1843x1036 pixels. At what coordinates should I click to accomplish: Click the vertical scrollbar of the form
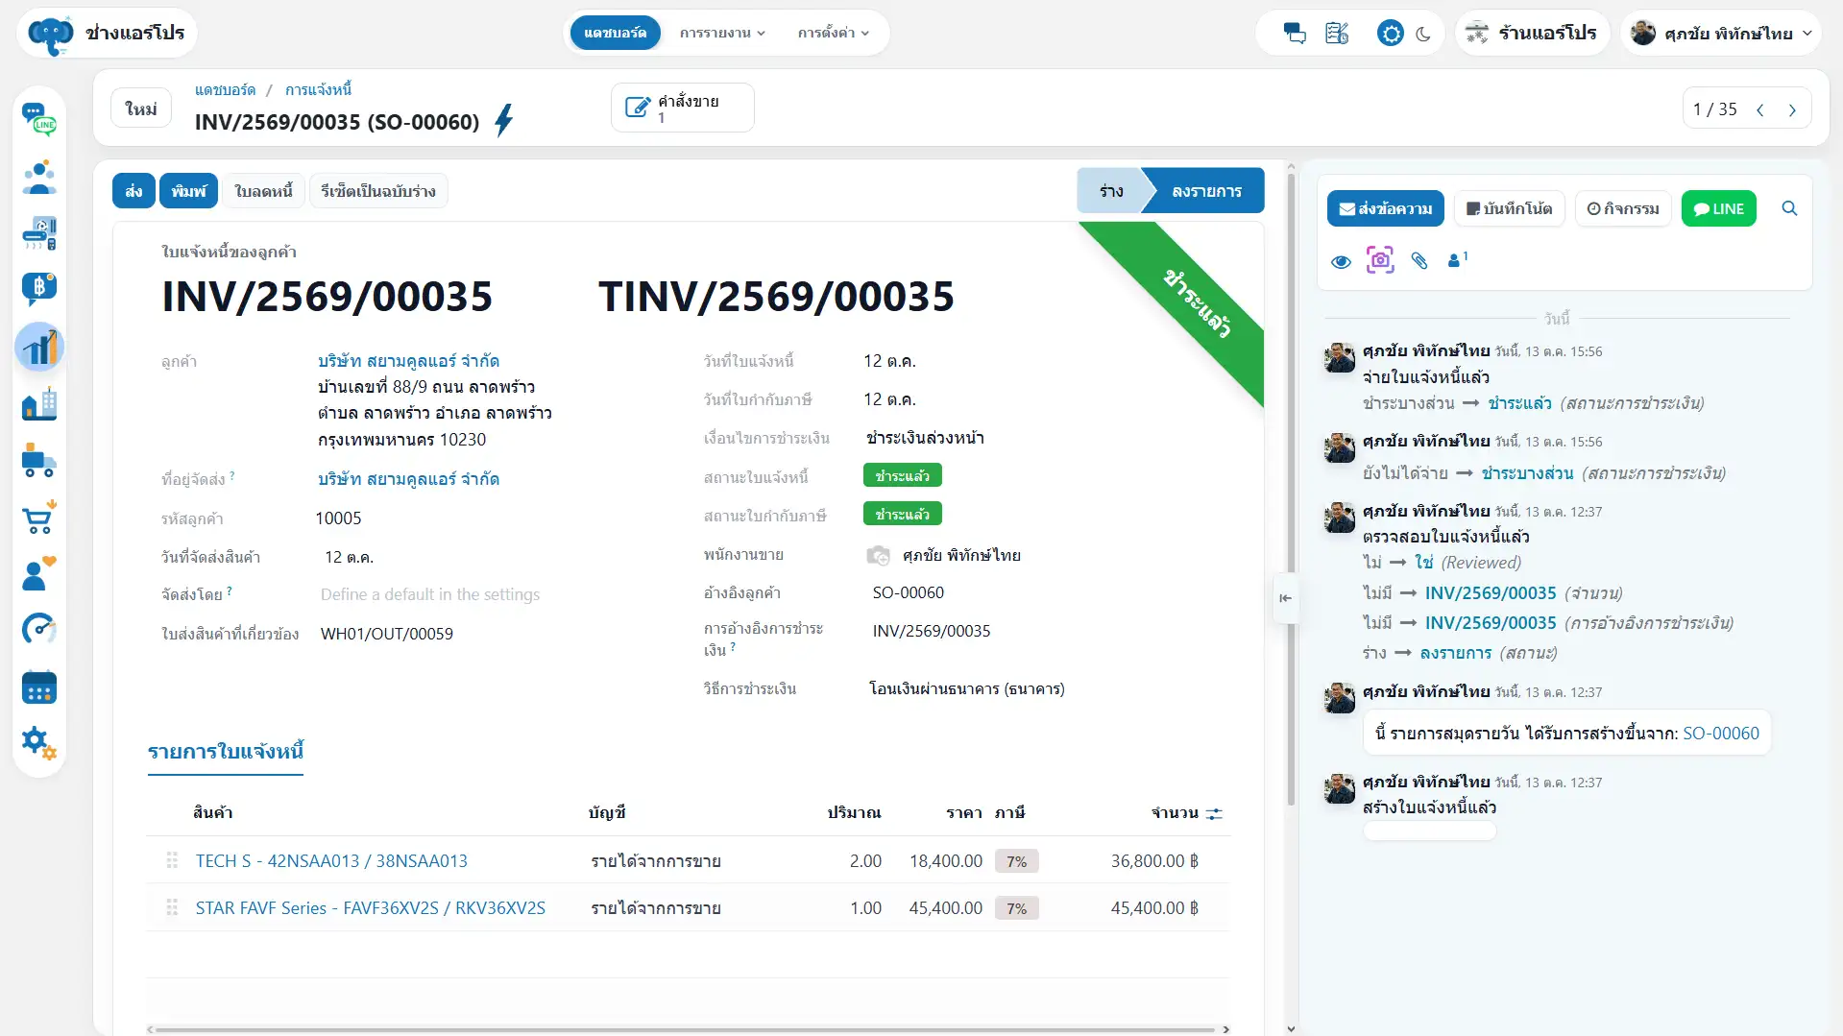[1291, 490]
